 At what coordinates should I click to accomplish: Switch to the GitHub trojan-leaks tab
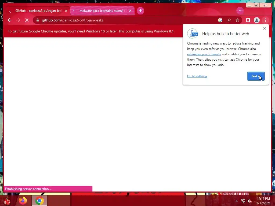pos(38,11)
